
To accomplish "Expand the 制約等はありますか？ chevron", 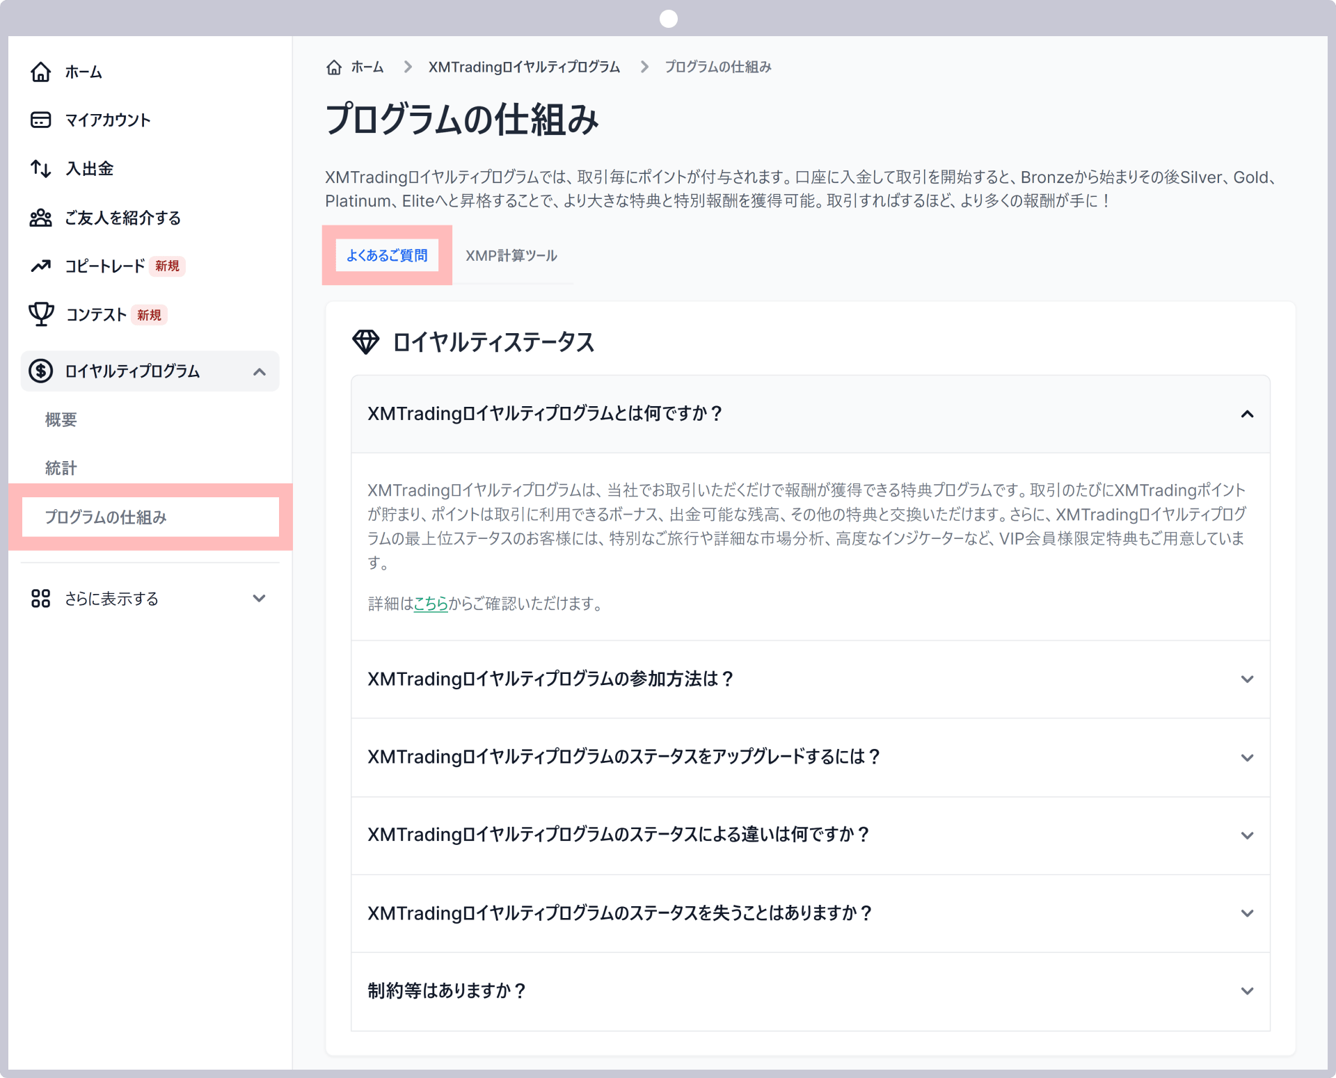I will coord(1248,991).
